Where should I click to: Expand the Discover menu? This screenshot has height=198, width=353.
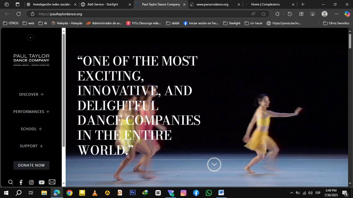31,94
